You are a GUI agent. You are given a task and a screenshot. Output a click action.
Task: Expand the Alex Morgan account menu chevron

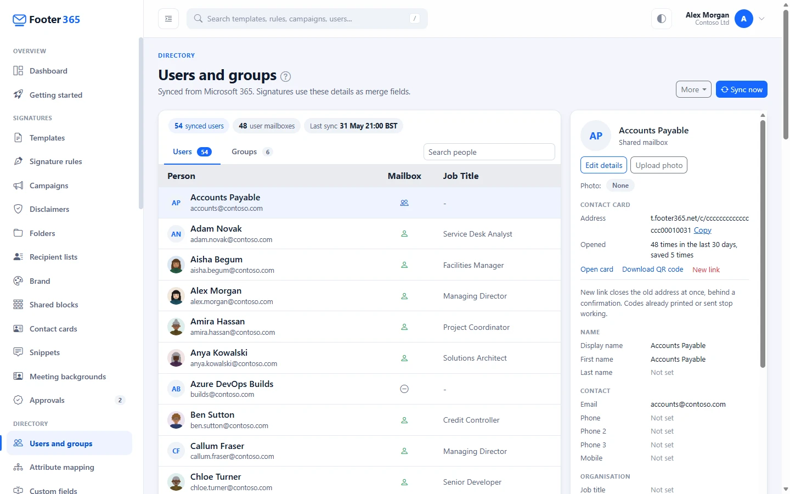761,19
